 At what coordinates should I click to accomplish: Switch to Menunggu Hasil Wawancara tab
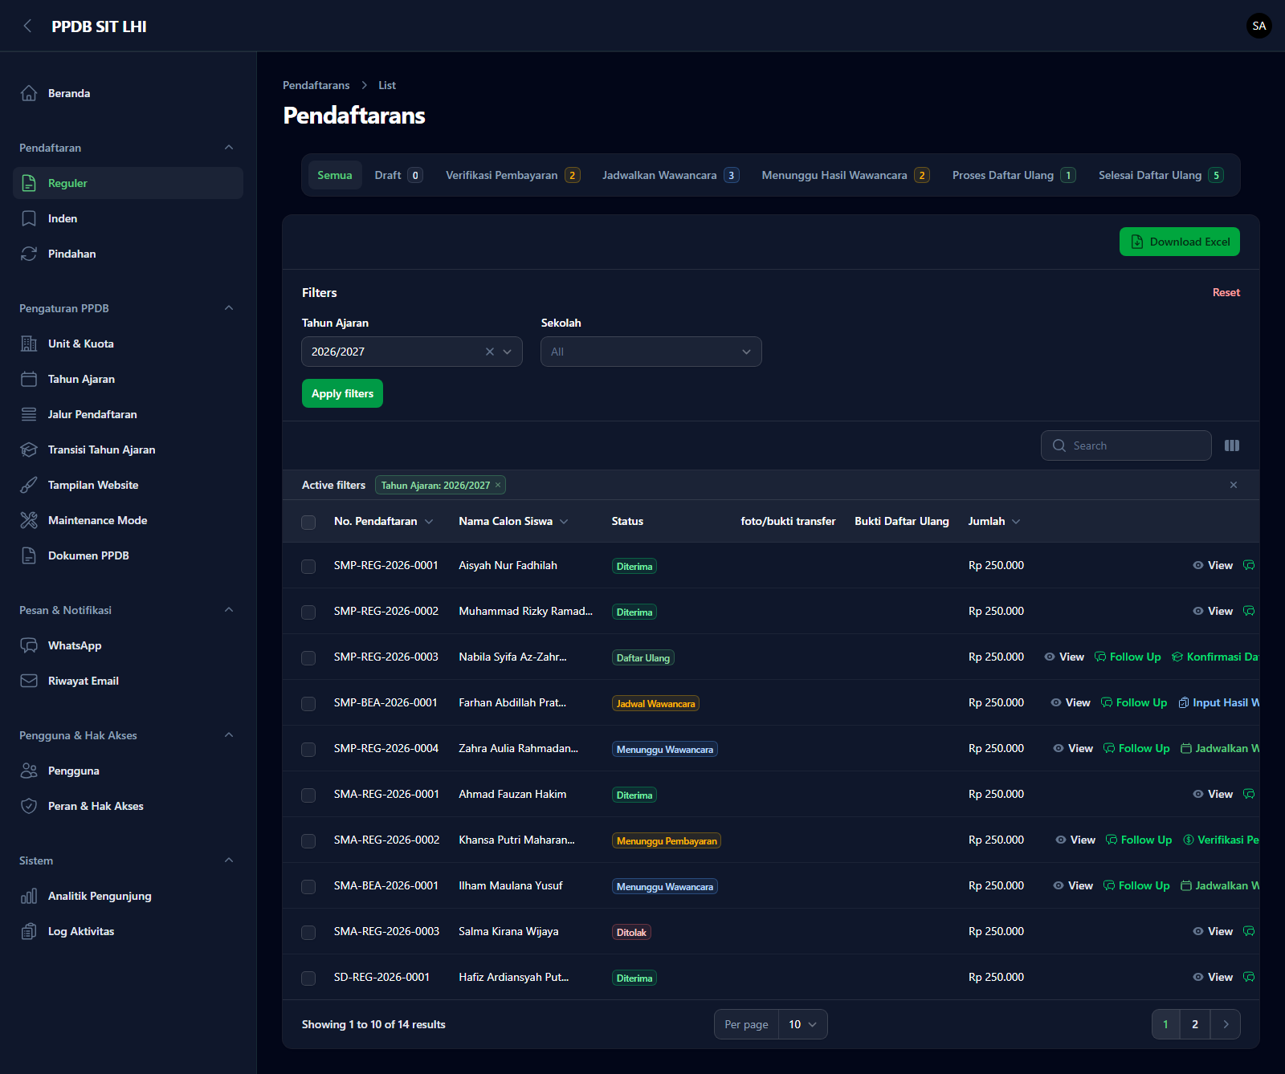pyautogui.click(x=845, y=175)
